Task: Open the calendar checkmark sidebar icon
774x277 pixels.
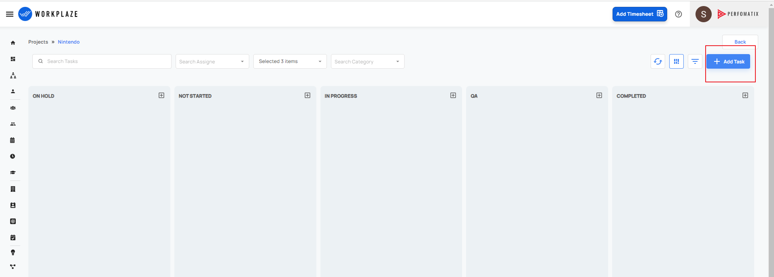Action: (13, 237)
